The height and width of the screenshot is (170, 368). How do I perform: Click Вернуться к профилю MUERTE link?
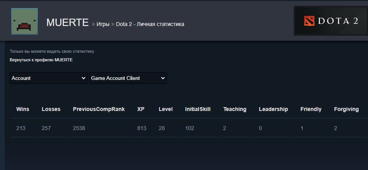[x=41, y=60]
